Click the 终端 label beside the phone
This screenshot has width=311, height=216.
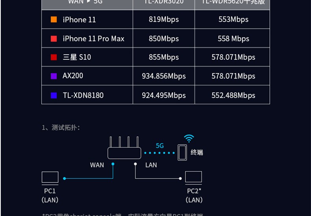coord(197,152)
